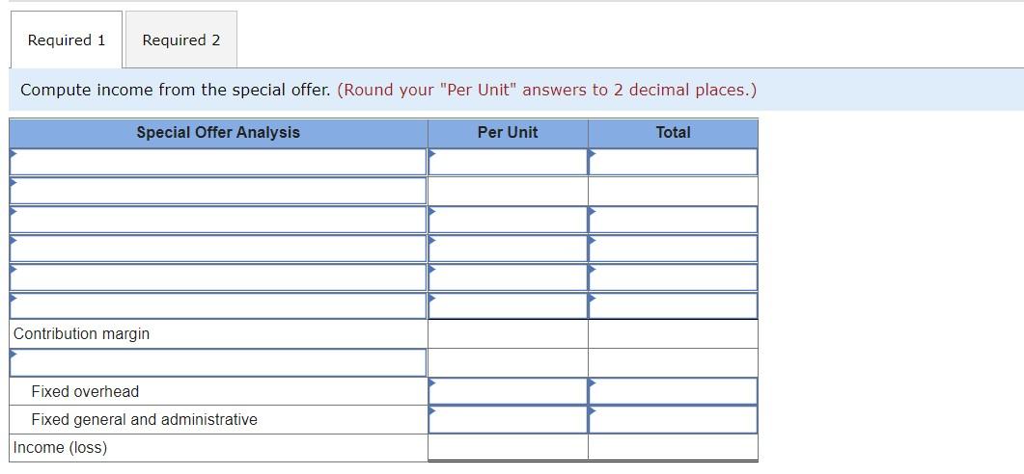Click the Per Unit column header
This screenshot has width=1024, height=474.
tap(508, 132)
